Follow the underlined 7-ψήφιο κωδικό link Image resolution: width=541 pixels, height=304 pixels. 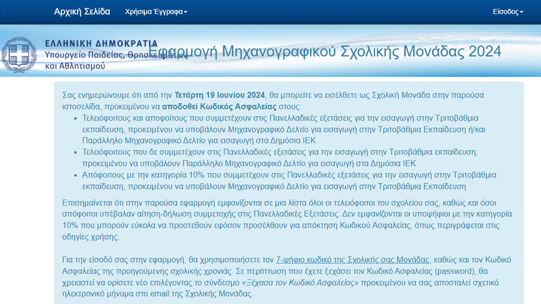click(352, 260)
